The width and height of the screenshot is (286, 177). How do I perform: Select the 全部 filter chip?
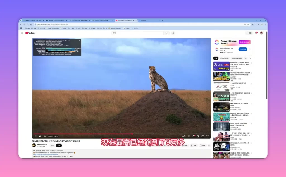tap(216, 58)
